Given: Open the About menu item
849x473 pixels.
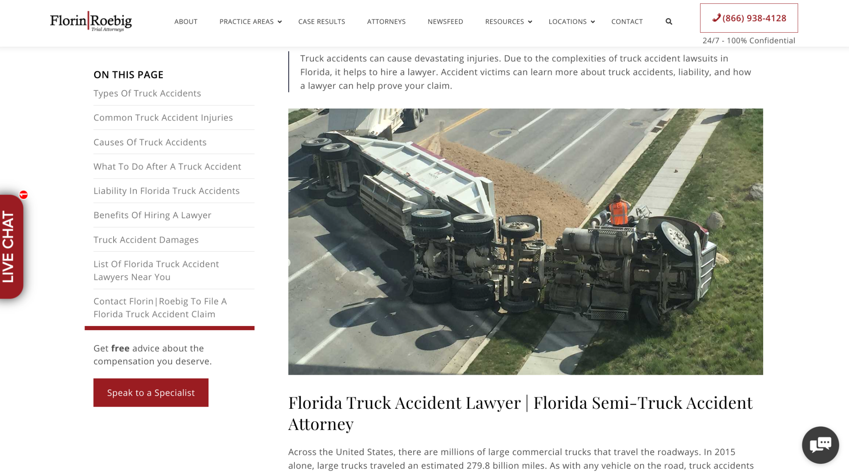Looking at the screenshot, I should (x=186, y=22).
